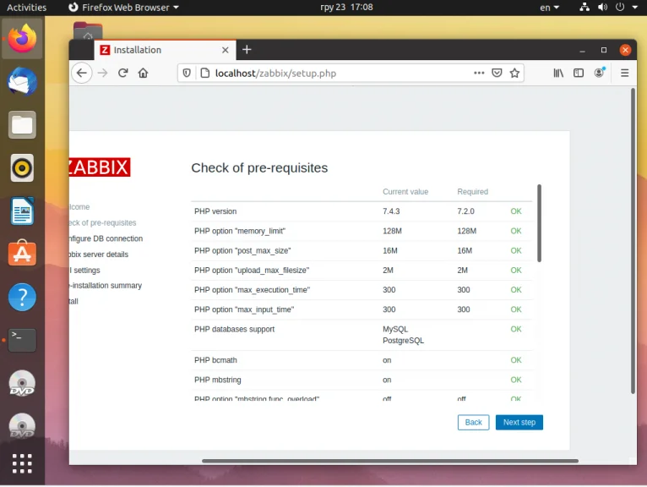This screenshot has height=487, width=647.
Task: Reload the current page
Action: [122, 73]
